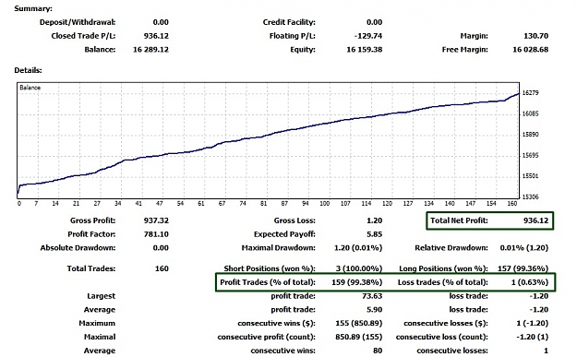This screenshot has height=357, width=577.
Task: Click the Free Margin value 16 028.68
Action: click(530, 50)
